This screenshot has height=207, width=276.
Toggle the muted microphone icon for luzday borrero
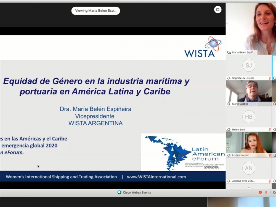269,155
